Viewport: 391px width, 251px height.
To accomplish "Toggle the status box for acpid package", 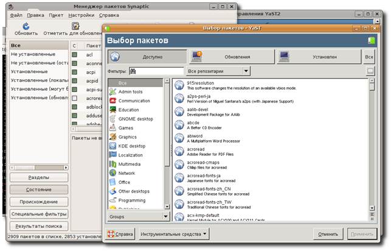I will [x=74, y=80].
